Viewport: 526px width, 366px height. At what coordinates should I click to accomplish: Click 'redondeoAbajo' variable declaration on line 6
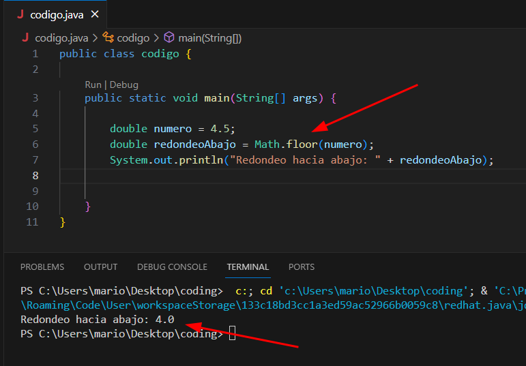point(195,144)
